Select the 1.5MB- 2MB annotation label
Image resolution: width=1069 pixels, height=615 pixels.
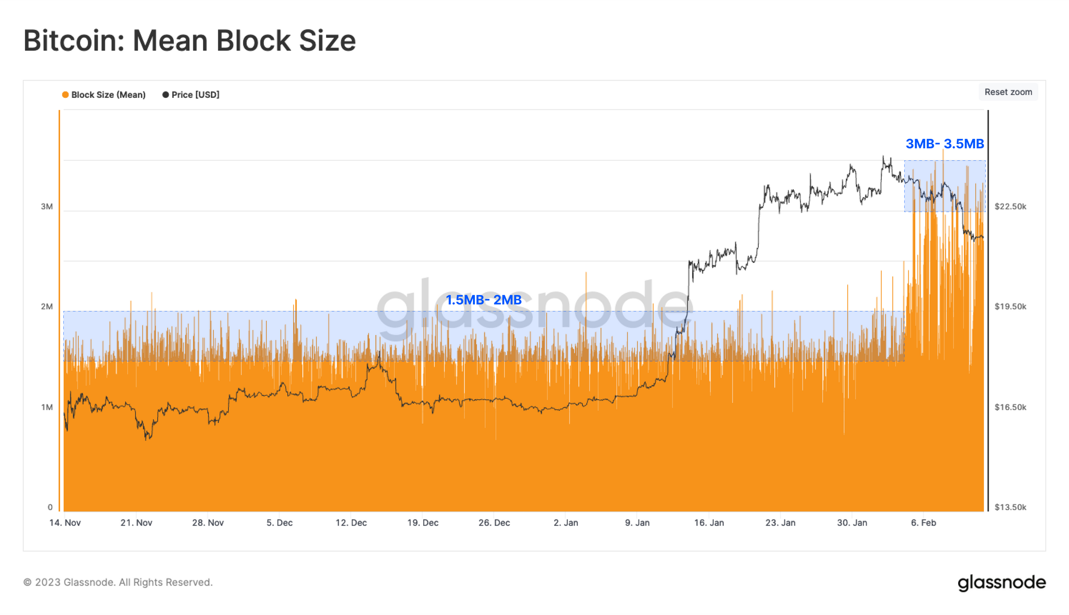coord(484,300)
